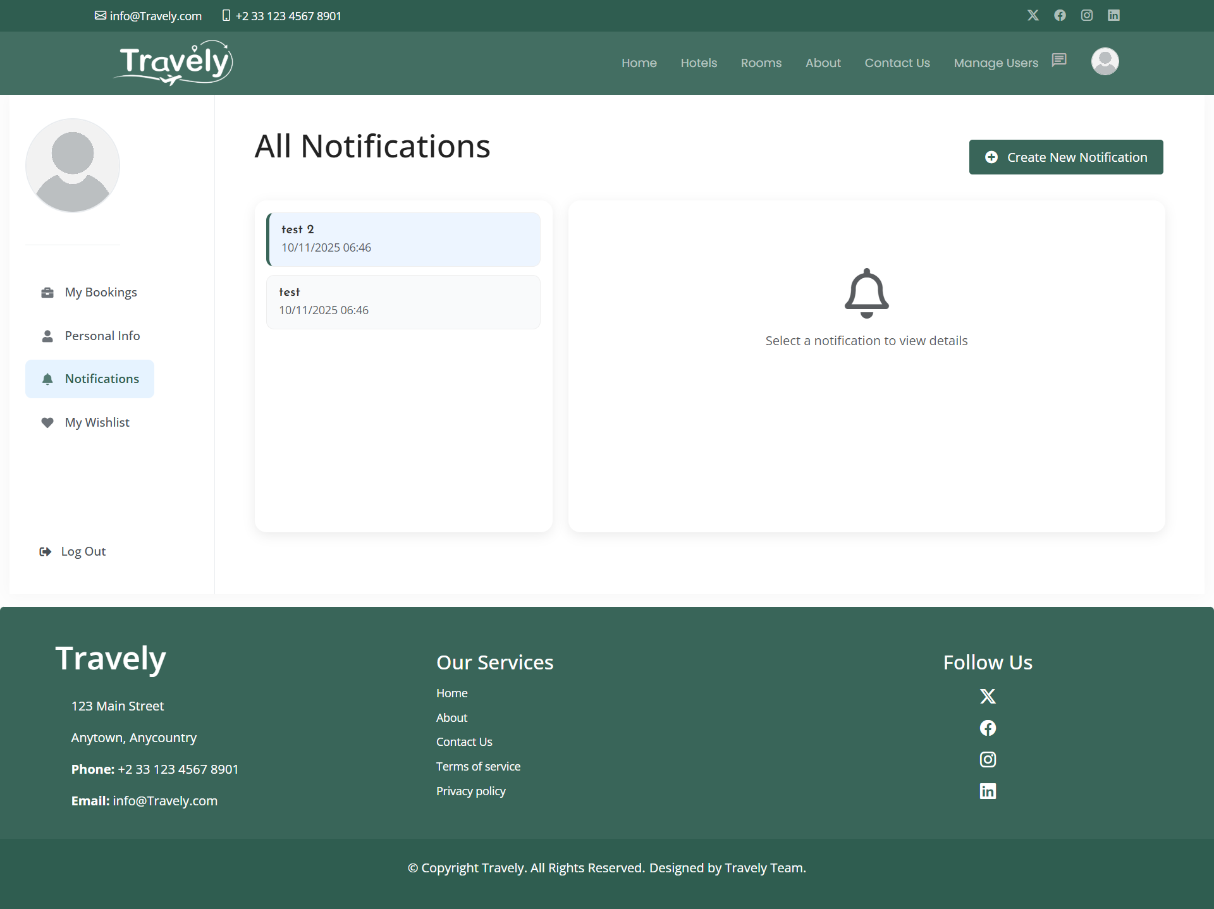Click the Notifications bell icon in sidebar
The width and height of the screenshot is (1214, 909).
click(x=47, y=379)
